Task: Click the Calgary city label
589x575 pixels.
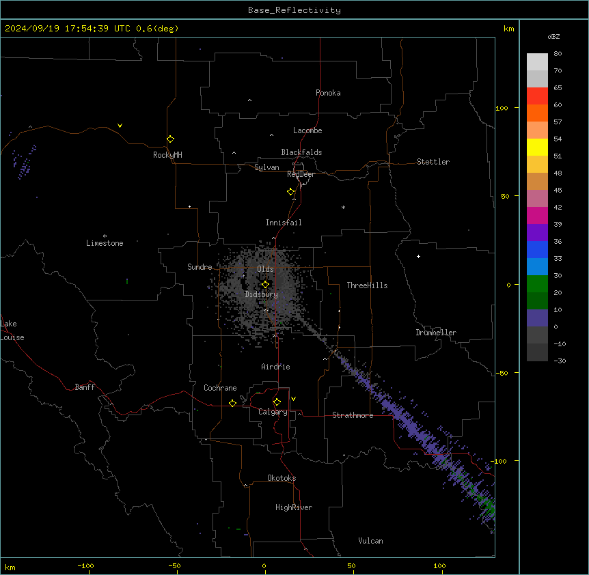Action: (x=273, y=412)
